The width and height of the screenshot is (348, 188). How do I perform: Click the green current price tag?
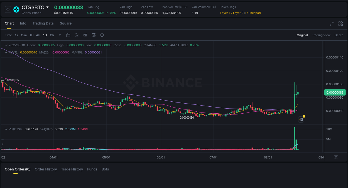click(x=335, y=92)
